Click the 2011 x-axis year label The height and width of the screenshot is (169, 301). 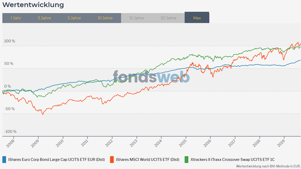pos(84,143)
